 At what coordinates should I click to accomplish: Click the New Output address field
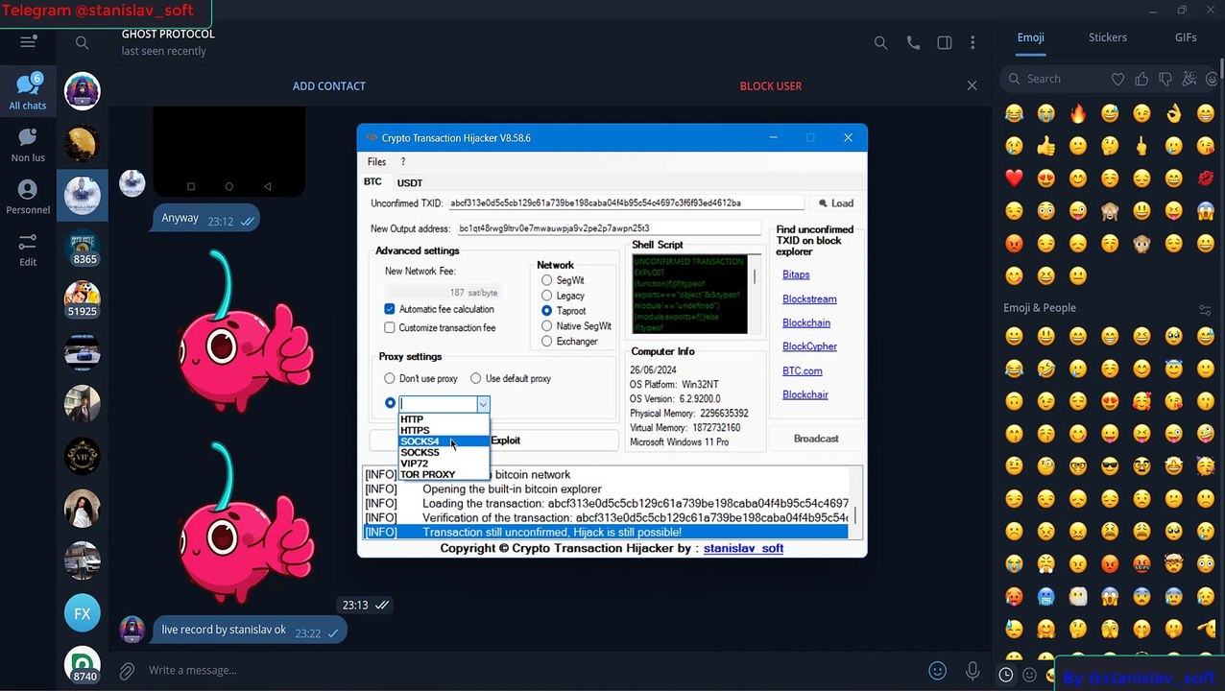click(609, 228)
